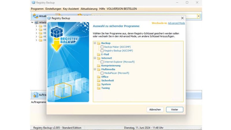
Task: Click status bar text Registry Backup v2.005
Action: tap(57, 128)
